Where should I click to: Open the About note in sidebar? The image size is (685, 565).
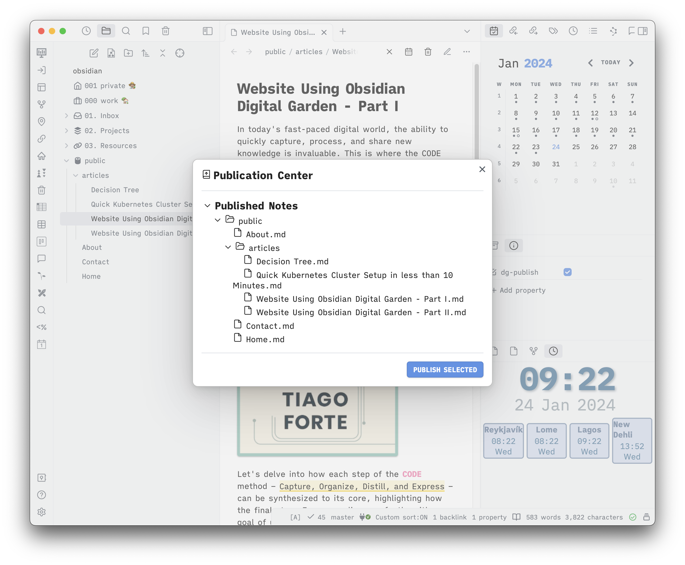point(92,247)
